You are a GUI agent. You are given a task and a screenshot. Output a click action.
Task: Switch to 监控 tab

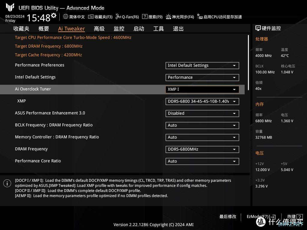click(119, 29)
